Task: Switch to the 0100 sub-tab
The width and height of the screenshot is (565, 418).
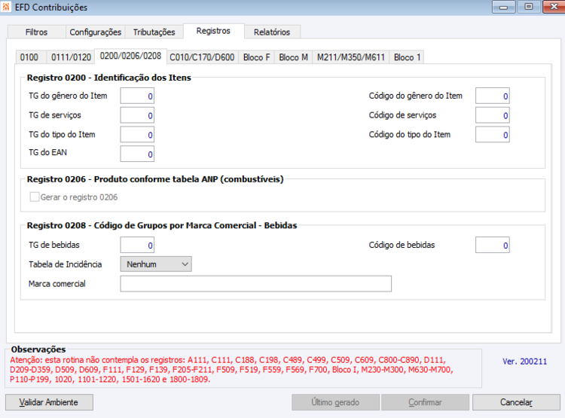Action: (x=29, y=57)
